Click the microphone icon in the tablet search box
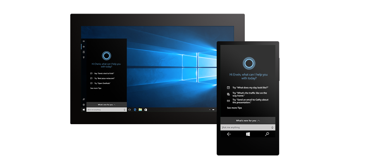Screen dimensions: 368x165 coord(124,110)
